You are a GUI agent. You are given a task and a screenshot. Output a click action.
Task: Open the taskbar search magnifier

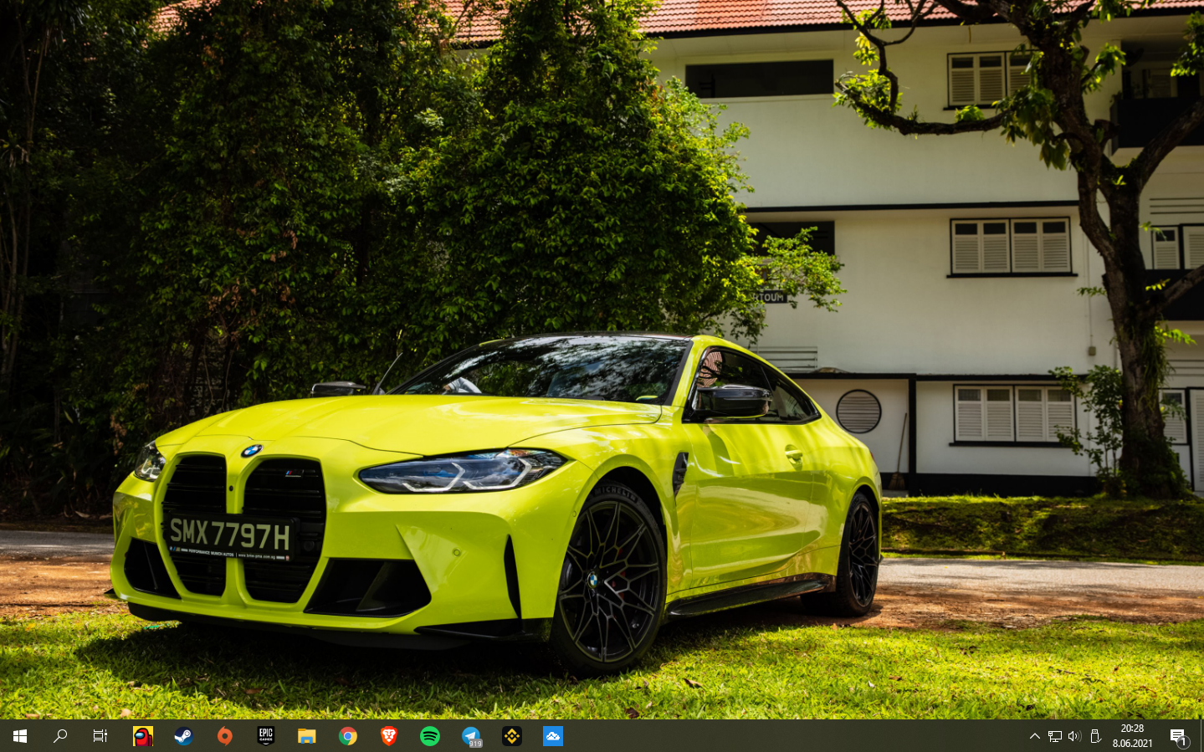pos(60,736)
